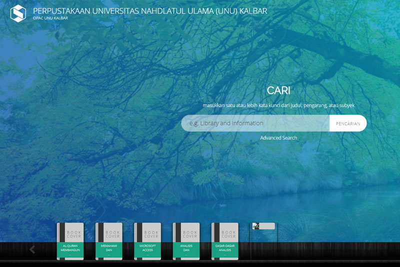Focus the keyword search input field
Screen dimensions: 400x267
[255, 123]
